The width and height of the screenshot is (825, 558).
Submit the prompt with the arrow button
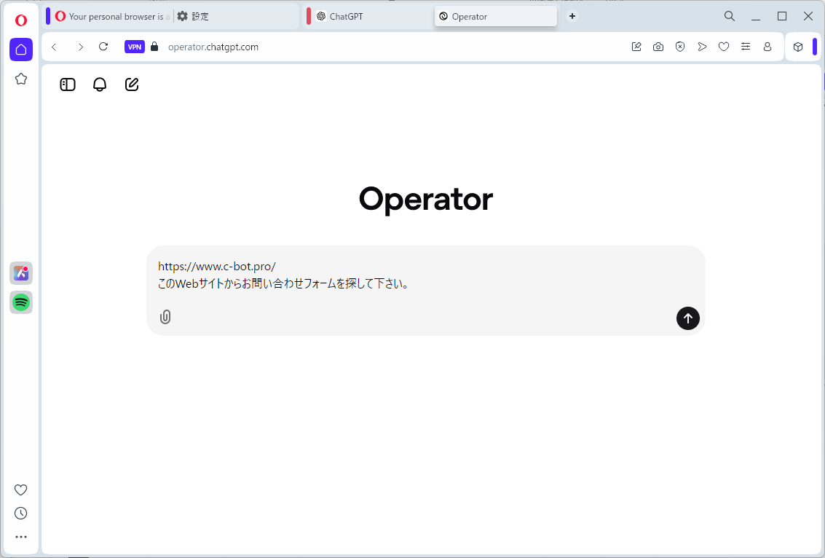coord(687,318)
